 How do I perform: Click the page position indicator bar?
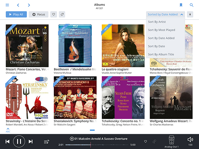92,130
